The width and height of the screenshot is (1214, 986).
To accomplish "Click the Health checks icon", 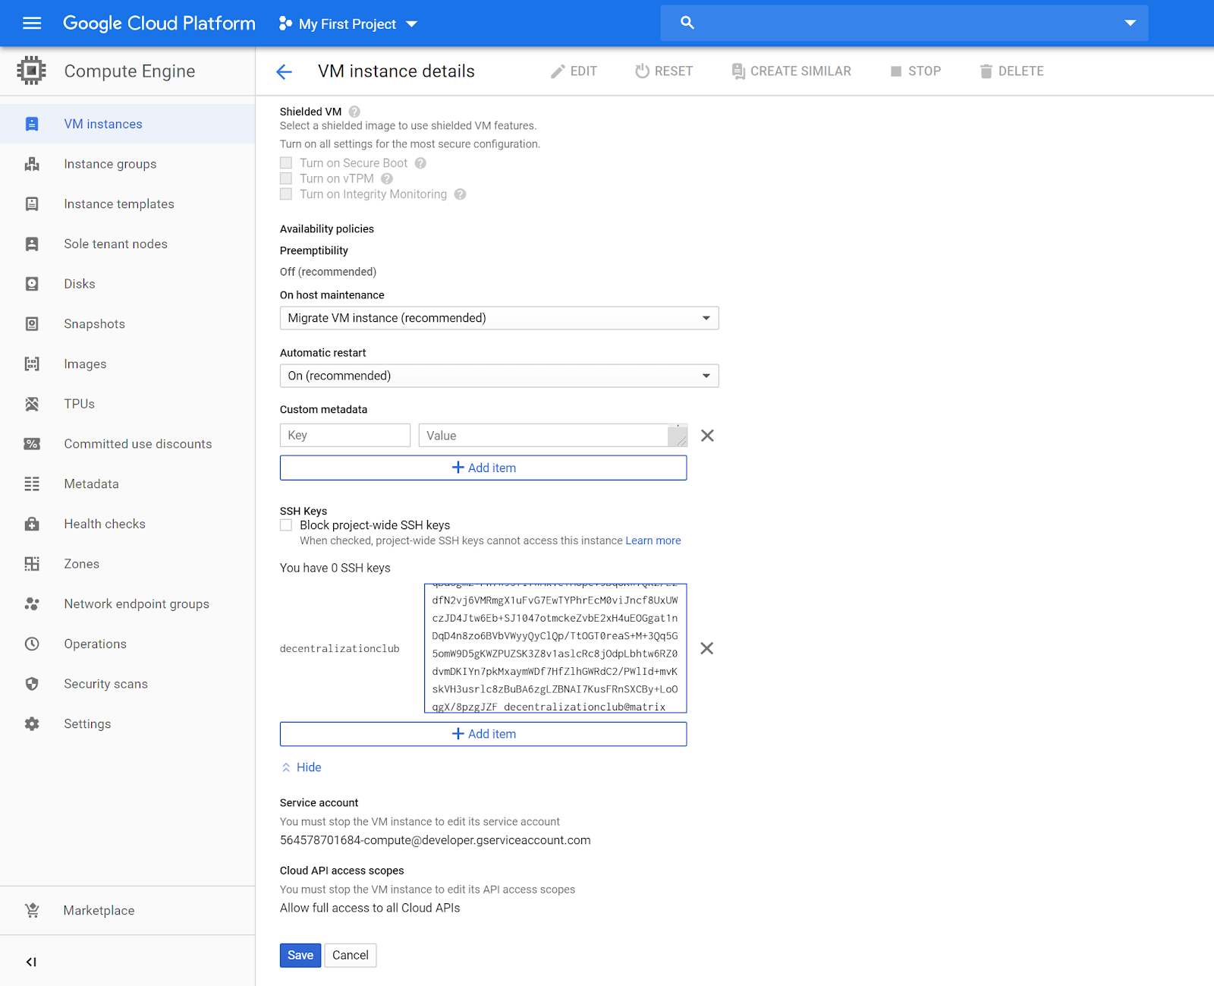I will pyautogui.click(x=32, y=524).
